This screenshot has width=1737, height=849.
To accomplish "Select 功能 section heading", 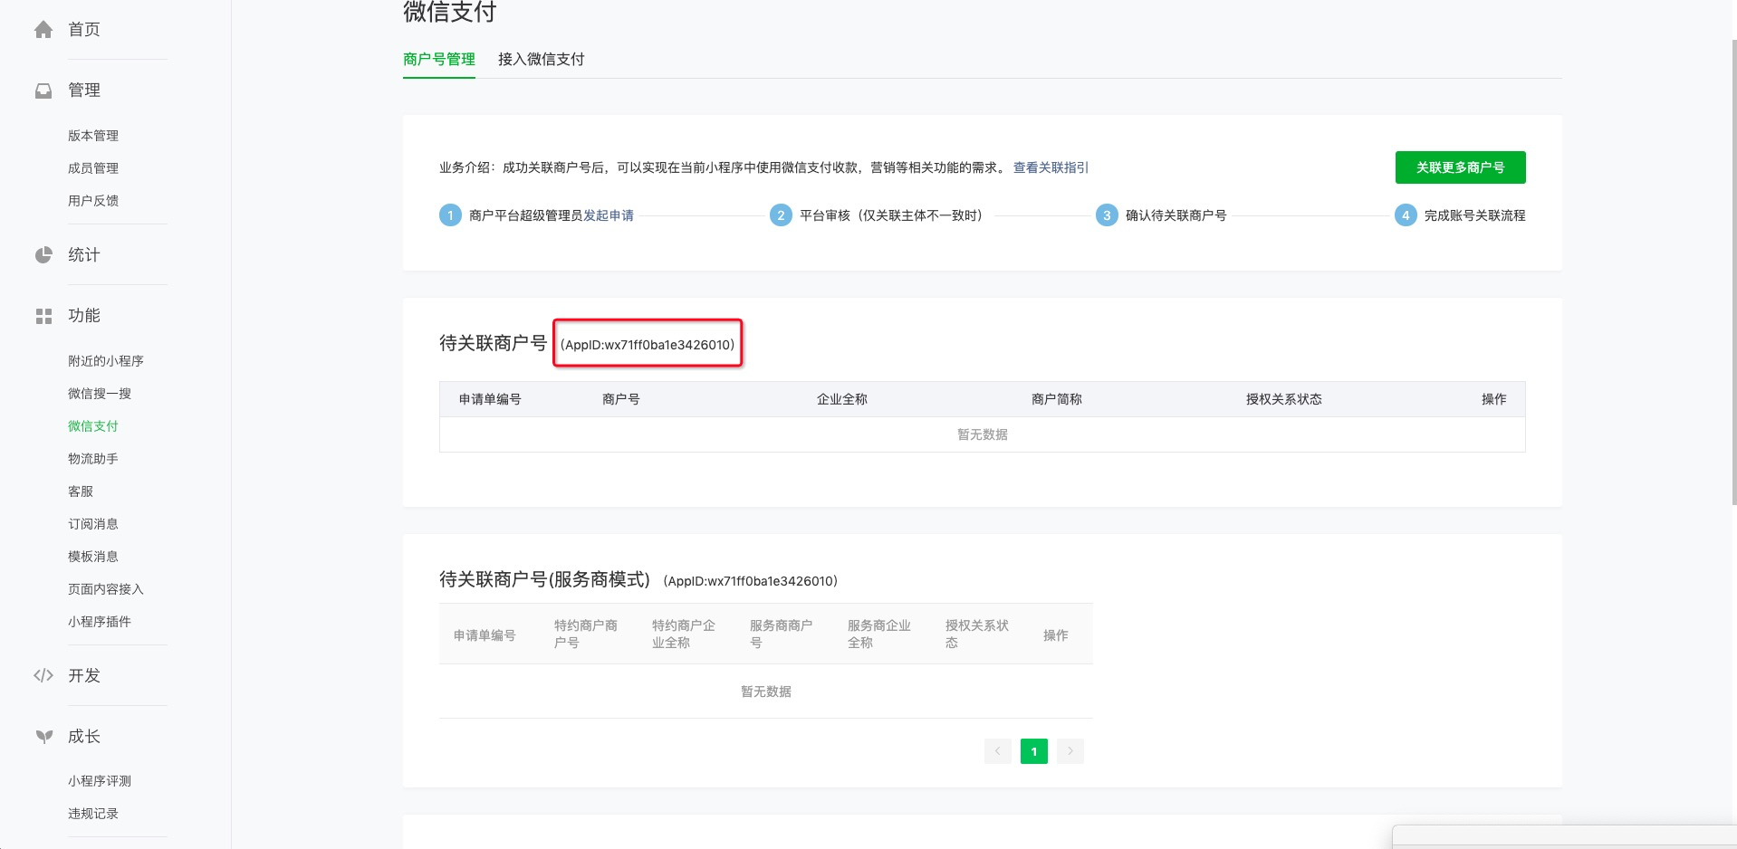I will (x=84, y=316).
